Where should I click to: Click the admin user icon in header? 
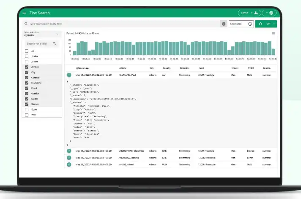[256, 13]
